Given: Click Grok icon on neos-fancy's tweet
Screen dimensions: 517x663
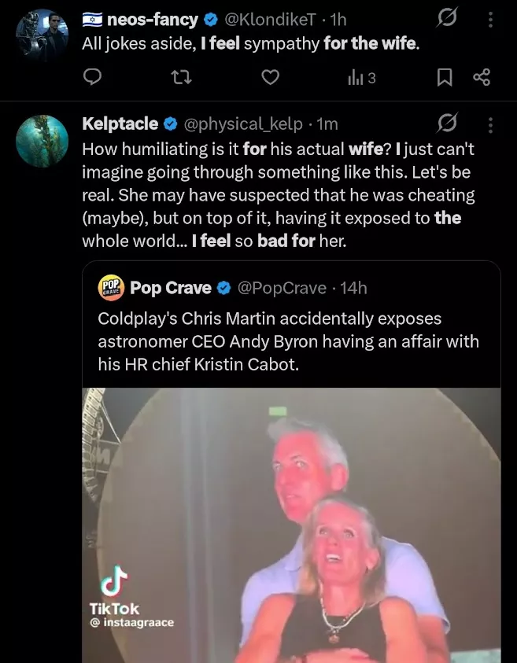Looking at the screenshot, I should pyautogui.click(x=447, y=17).
